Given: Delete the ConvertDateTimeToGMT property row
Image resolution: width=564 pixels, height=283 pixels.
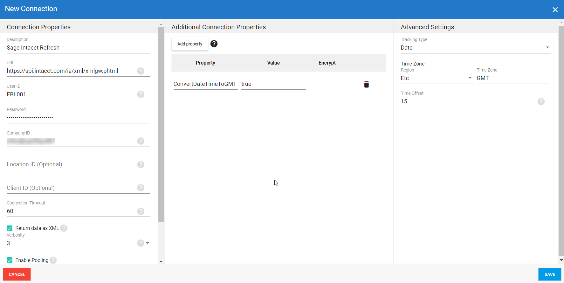Looking at the screenshot, I should [x=366, y=84].
